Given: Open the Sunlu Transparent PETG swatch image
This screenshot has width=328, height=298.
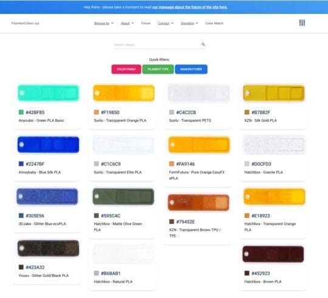Looking at the screenshot, I should coord(199,93).
